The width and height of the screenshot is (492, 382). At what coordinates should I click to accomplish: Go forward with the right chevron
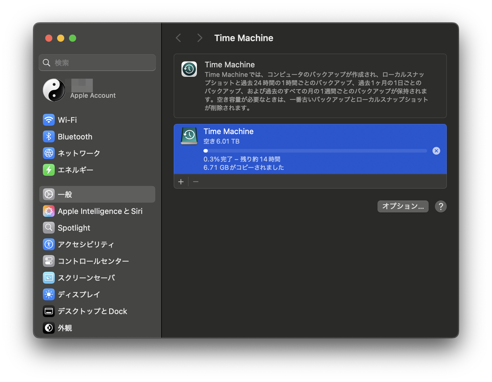pos(200,38)
